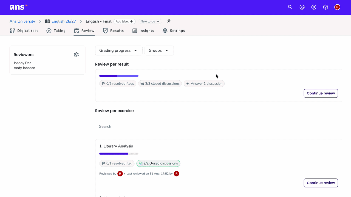Click exercise title 1. Literary Analysis

tap(116, 146)
